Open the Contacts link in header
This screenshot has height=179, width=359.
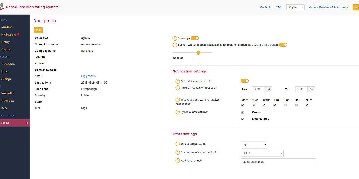tap(265, 7)
